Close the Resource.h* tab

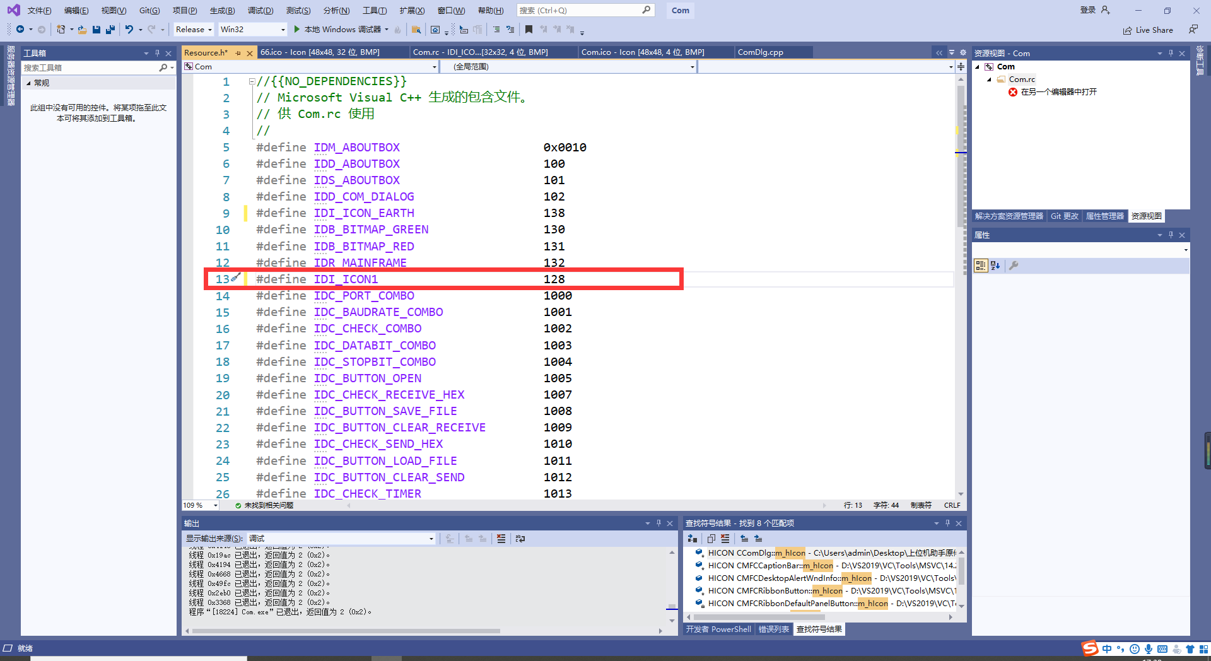[250, 53]
